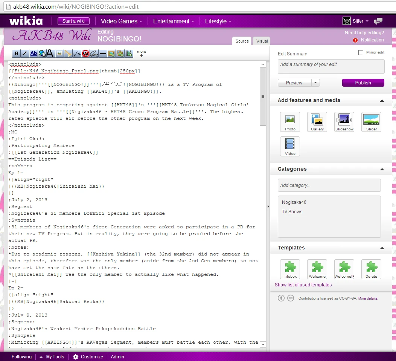Open the 'Show list of used templates' link
The height and width of the screenshot is (361, 396).
(x=303, y=285)
